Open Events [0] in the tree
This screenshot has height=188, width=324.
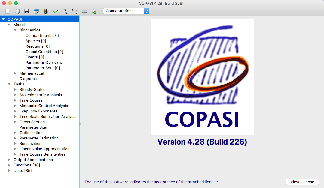(x=35, y=57)
